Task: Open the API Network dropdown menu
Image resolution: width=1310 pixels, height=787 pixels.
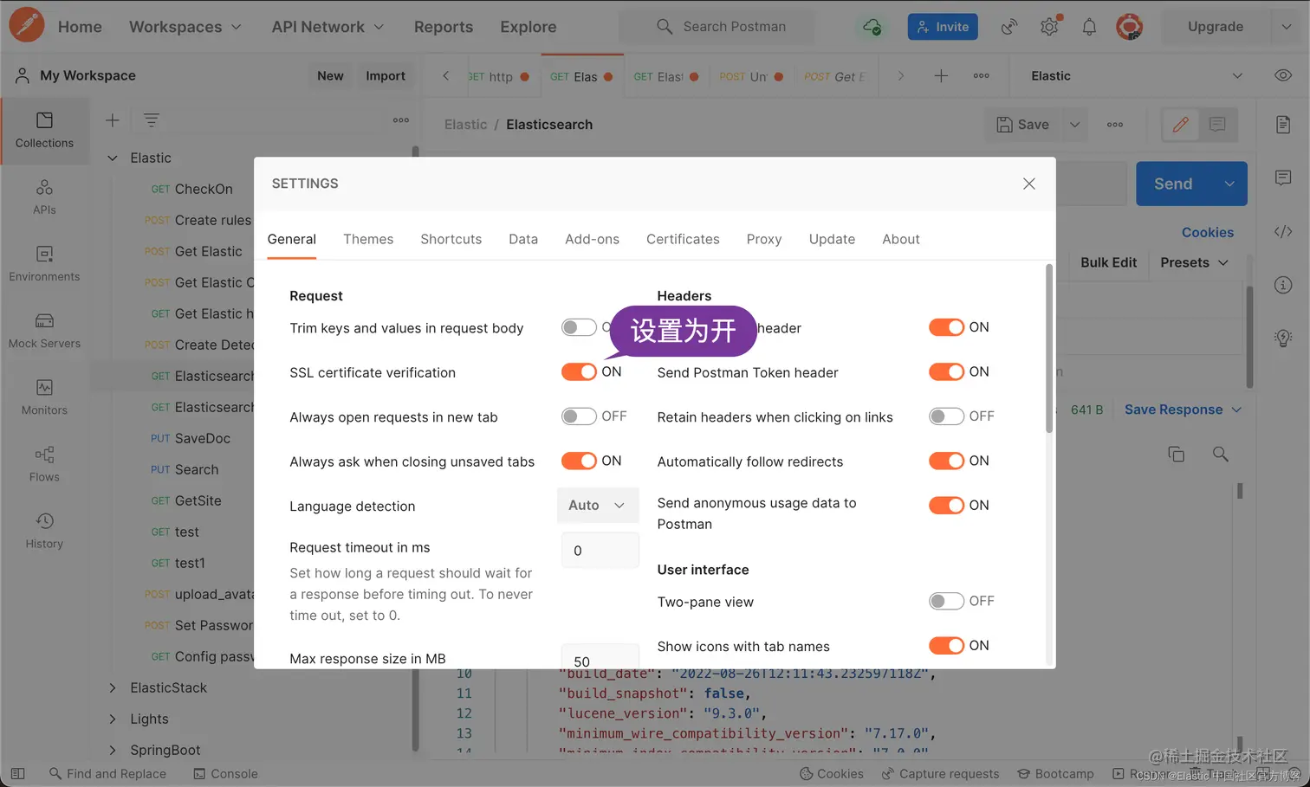Action: pyautogui.click(x=327, y=27)
